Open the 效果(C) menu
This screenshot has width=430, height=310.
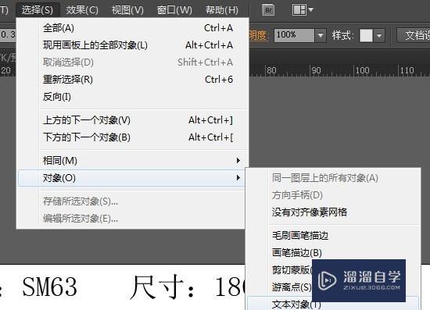(x=82, y=10)
